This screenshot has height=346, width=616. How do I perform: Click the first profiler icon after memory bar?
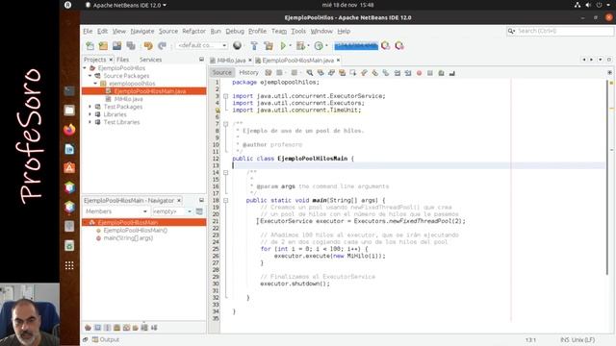tap(386, 45)
